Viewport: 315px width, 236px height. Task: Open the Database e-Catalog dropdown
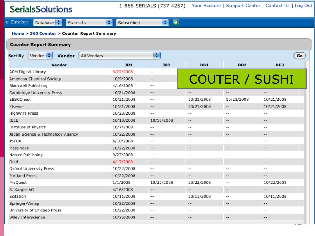[x=48, y=22]
